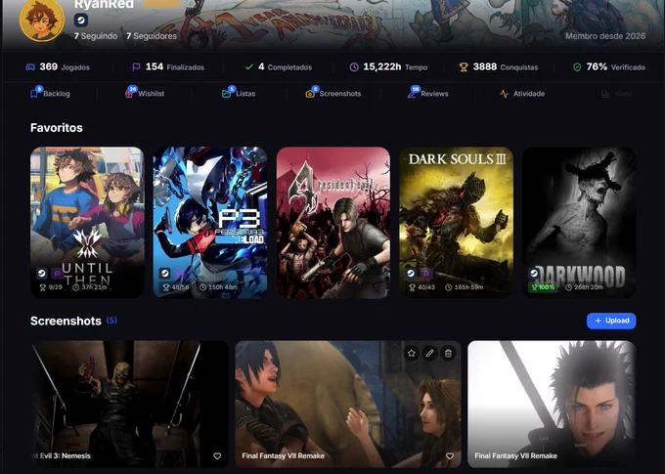Click the camera icon of the Screenshots tab
The width and height of the screenshot is (665, 474).
pyautogui.click(x=310, y=94)
